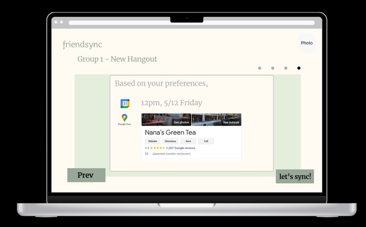The height and width of the screenshot is (227, 366).
Task: Jump to first step dot
Action: click(x=260, y=68)
